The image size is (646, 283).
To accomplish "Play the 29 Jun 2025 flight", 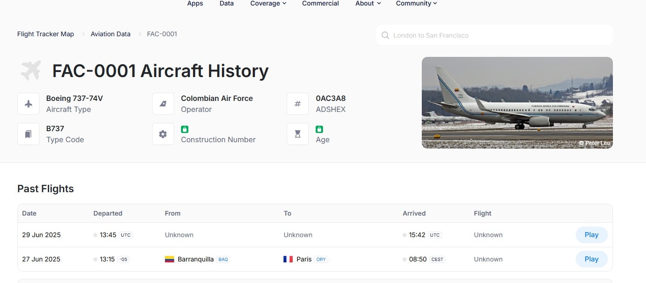I will [591, 235].
